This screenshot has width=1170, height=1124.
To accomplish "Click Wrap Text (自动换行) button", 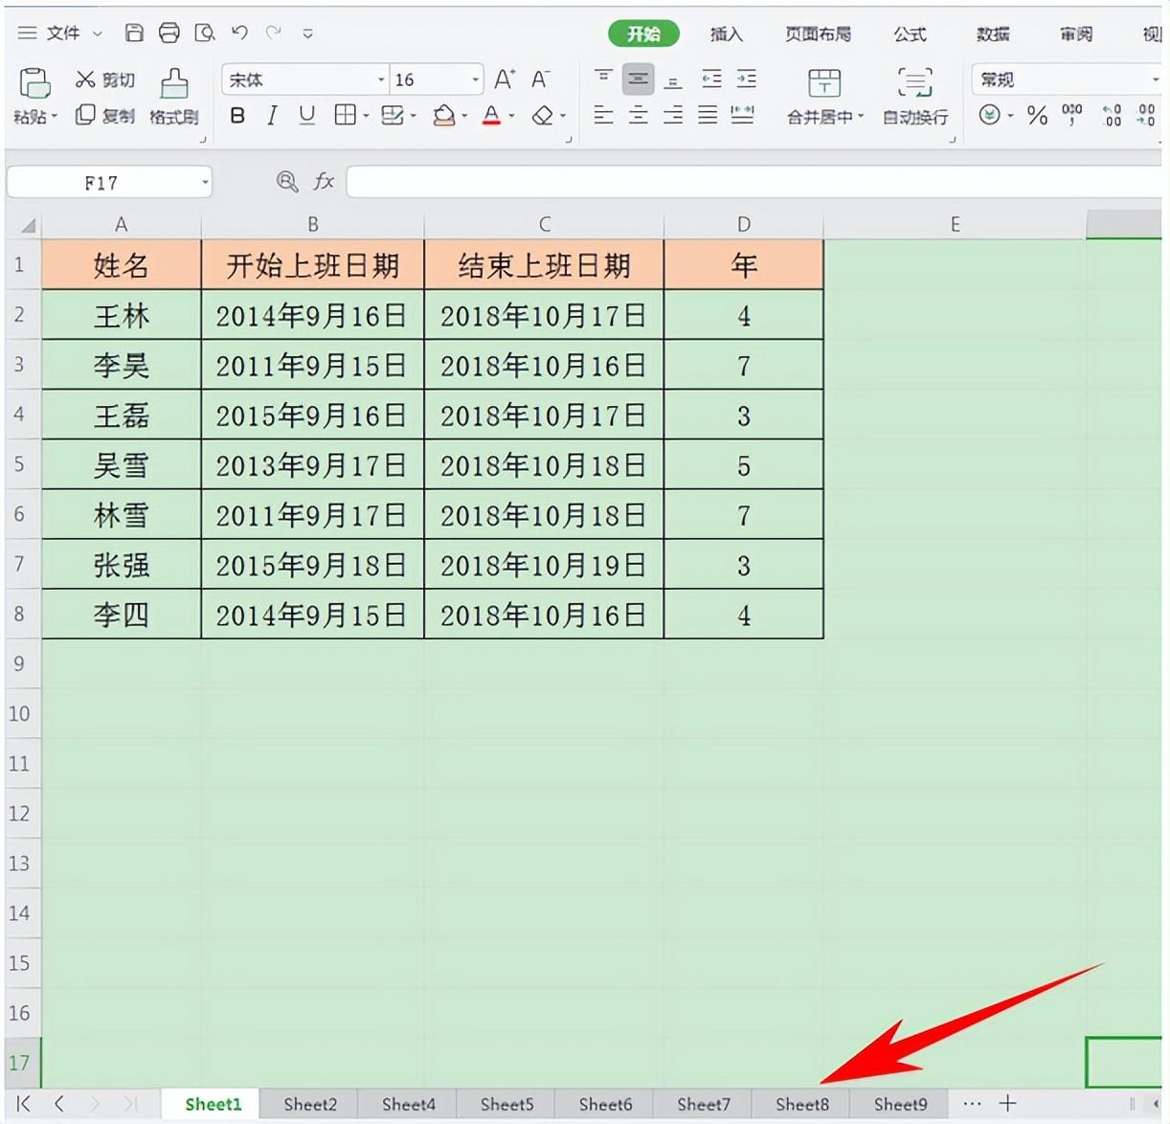I will [915, 97].
